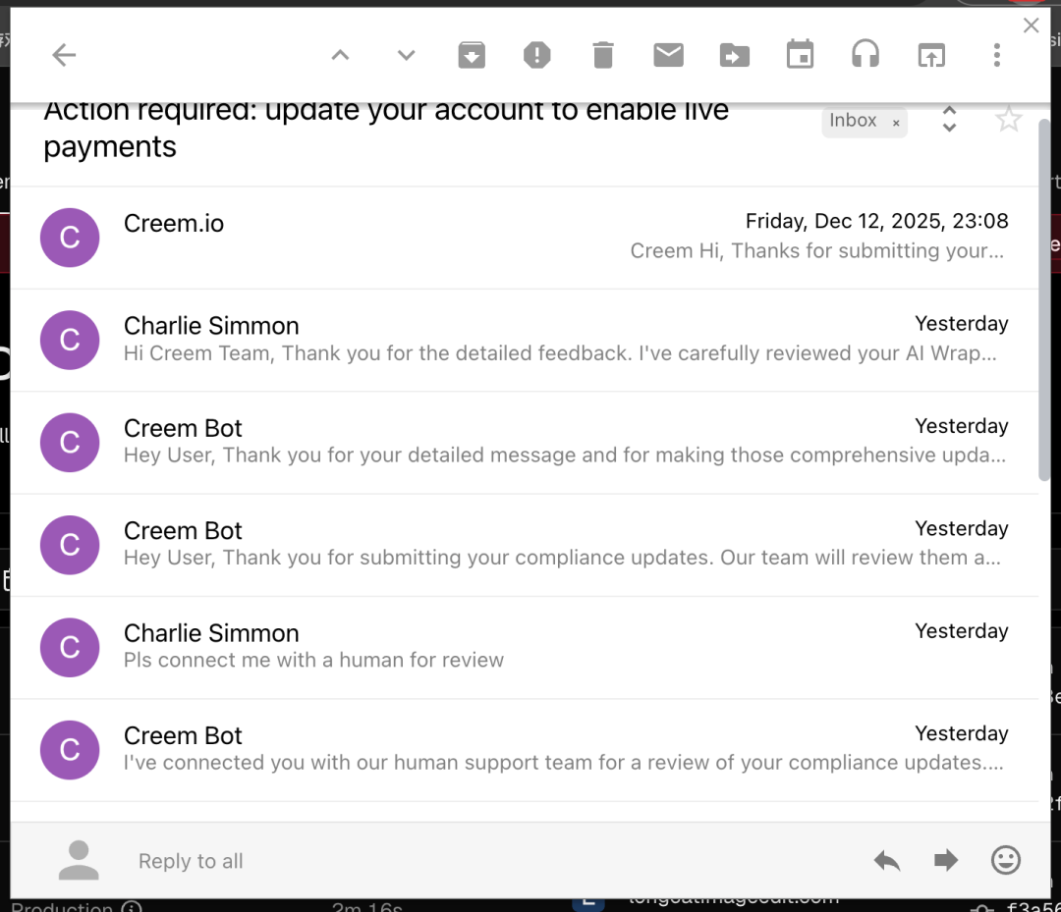
Task: Click avatar beside 'Pls connect me with a human'
Action: [70, 648]
